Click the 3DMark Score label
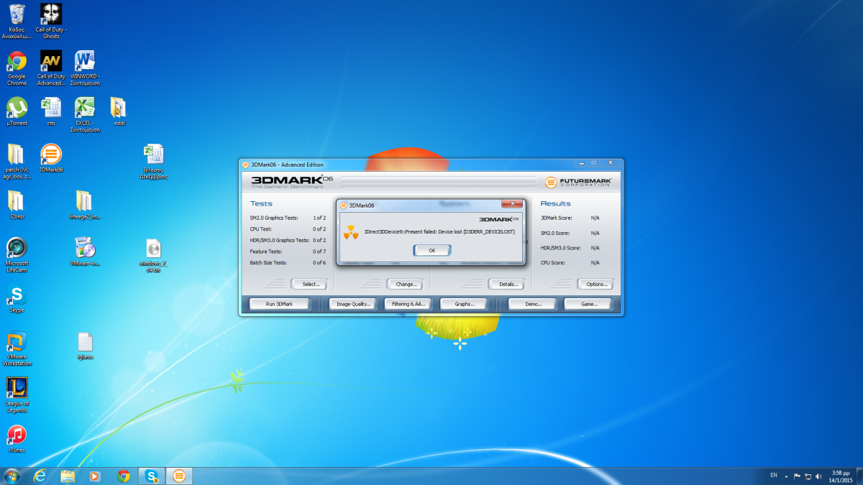The image size is (863, 485). click(x=557, y=218)
